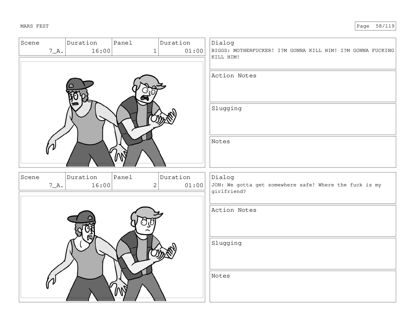
Task: Click the Scene 7_A. cell of panel 1
Action: [42, 47]
